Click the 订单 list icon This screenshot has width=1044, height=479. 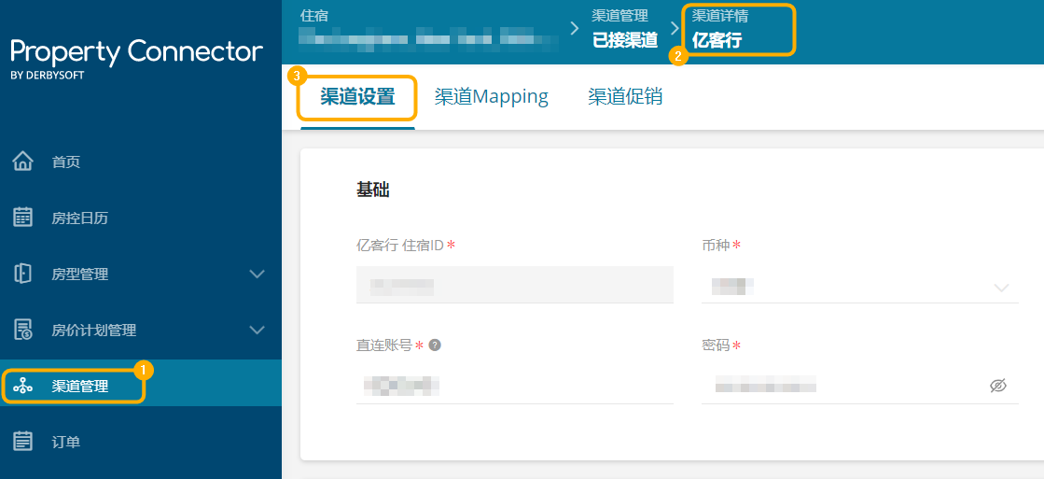pyautogui.click(x=22, y=441)
